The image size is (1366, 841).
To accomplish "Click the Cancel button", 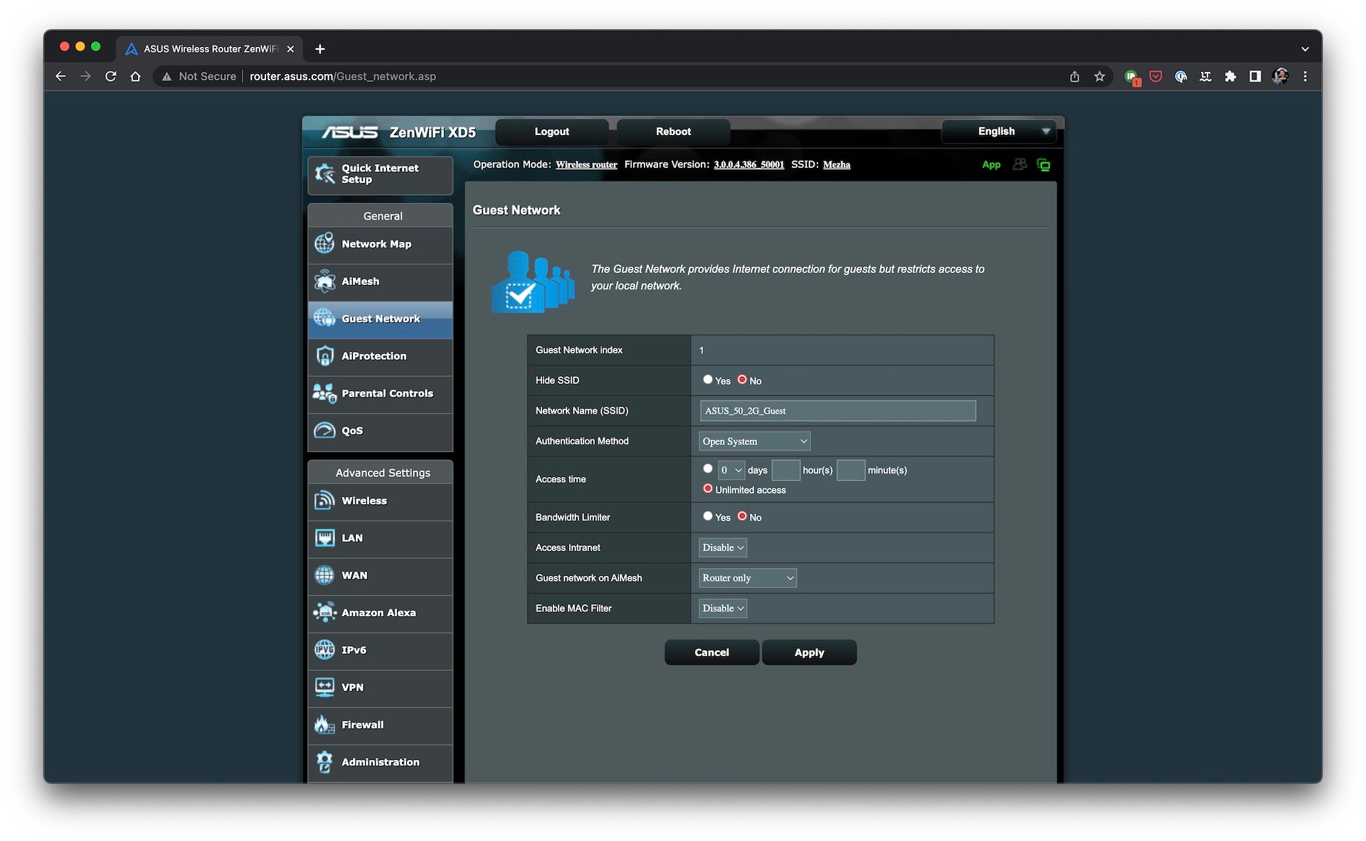I will point(711,652).
